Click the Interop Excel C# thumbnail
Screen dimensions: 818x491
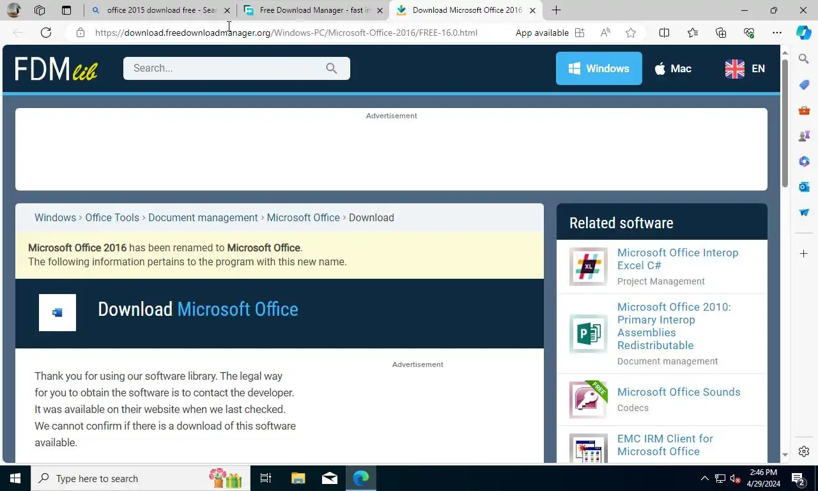pyautogui.click(x=589, y=267)
